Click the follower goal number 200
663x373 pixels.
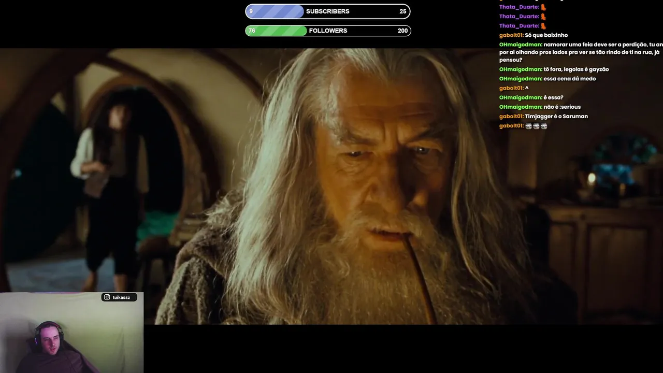point(402,31)
